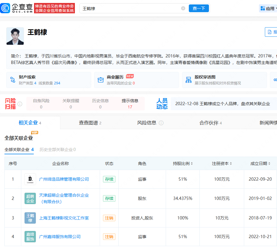Viewport: 277px width, 247px height.
Task: Sort table by 注册资本 arrows
Action: 231,163
